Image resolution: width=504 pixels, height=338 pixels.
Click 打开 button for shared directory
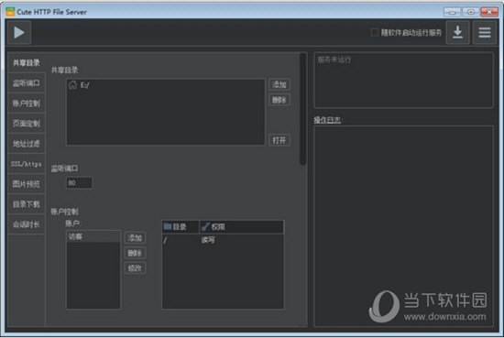pos(279,140)
